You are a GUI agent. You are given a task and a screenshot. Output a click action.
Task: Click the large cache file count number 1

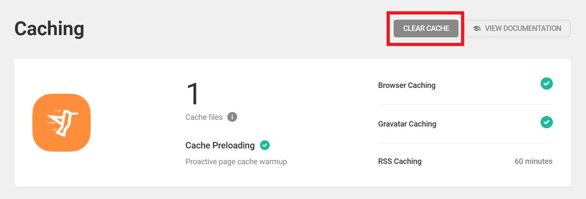click(193, 94)
